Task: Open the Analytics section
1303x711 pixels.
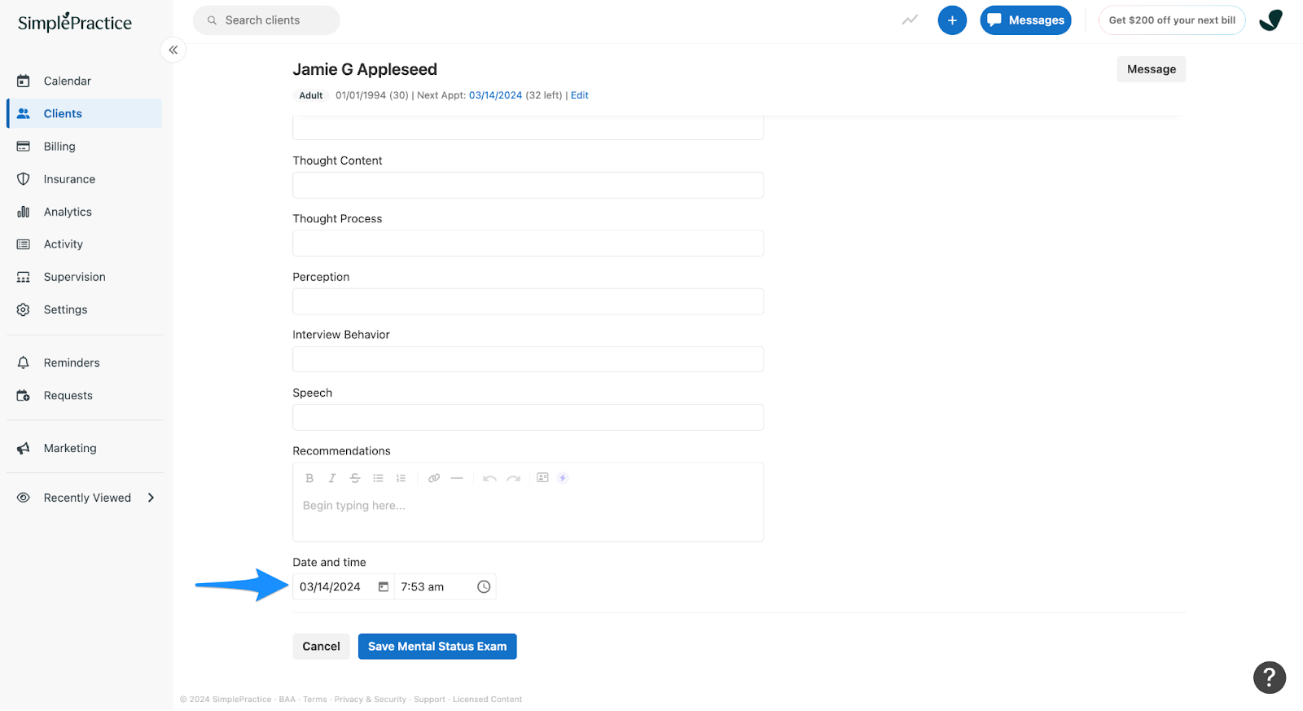Action: click(85, 212)
